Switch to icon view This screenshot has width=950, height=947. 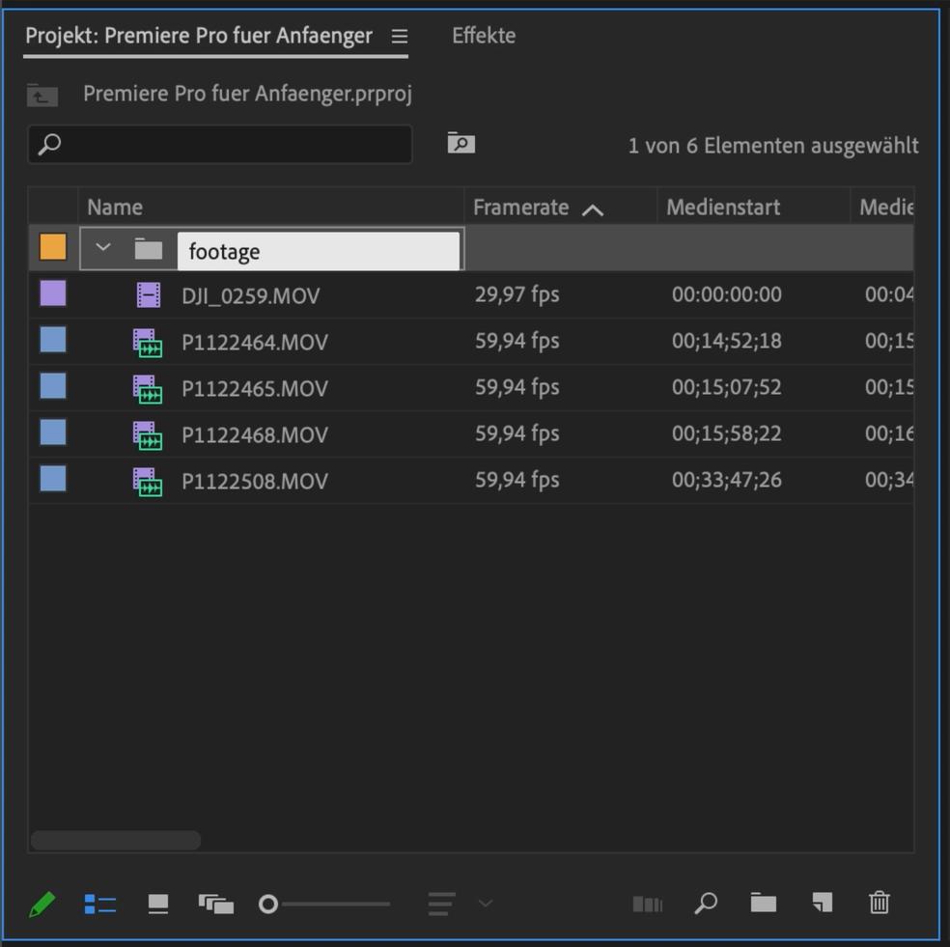pos(158,905)
